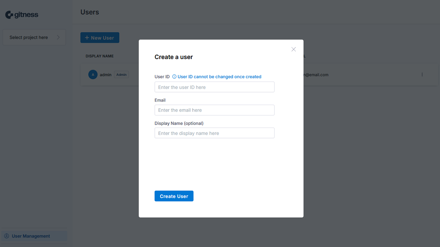Click the DISPLAY NAME column header
The height and width of the screenshot is (247, 440).
100,56
